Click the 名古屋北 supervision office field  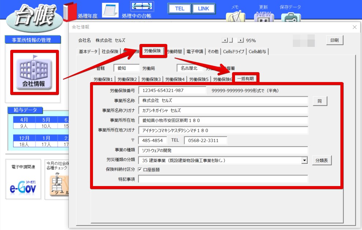(x=190, y=68)
